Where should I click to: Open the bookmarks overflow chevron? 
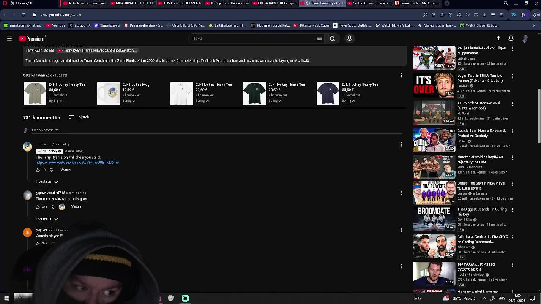533,25
